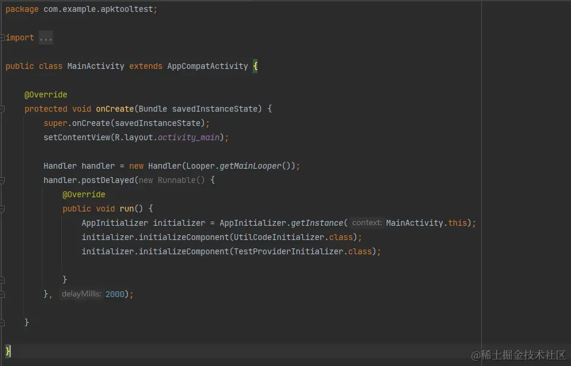Click the setContentView call
Image resolution: width=571 pixels, height=366 pixels.
(x=77, y=137)
